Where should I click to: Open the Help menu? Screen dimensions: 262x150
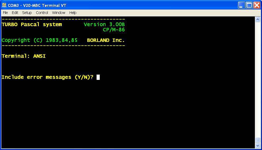73,13
